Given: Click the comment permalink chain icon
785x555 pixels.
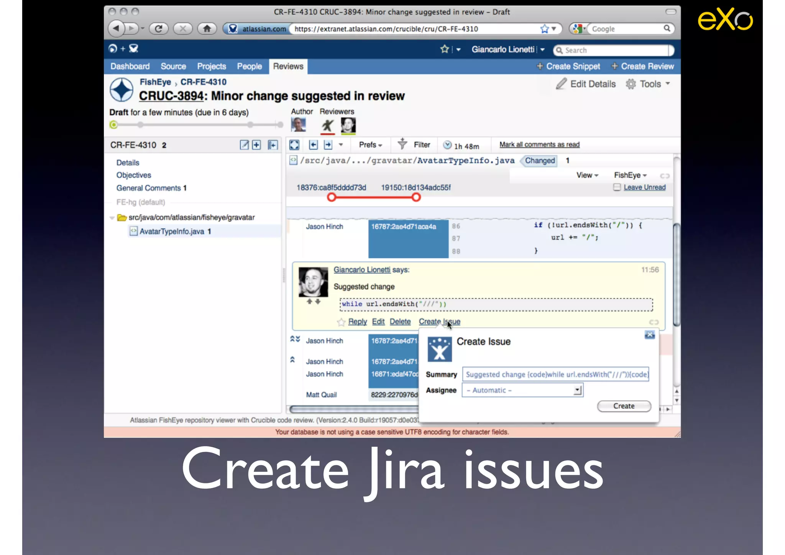Looking at the screenshot, I should pos(654,322).
